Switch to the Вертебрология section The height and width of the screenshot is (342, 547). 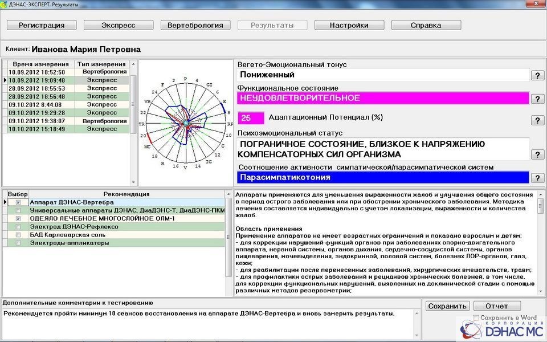[x=195, y=25]
